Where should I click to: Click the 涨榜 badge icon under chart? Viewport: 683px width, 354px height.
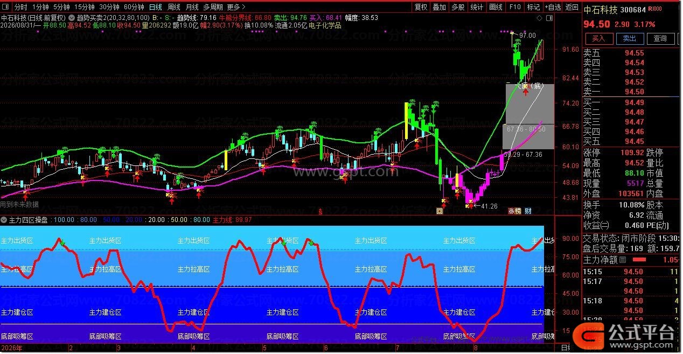pos(515,211)
